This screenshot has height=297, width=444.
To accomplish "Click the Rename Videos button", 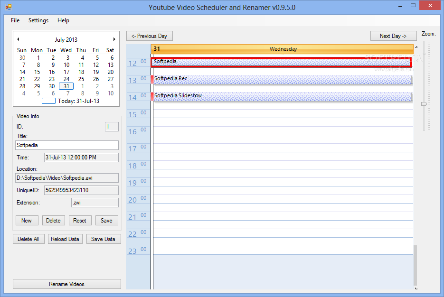I will (x=67, y=284).
